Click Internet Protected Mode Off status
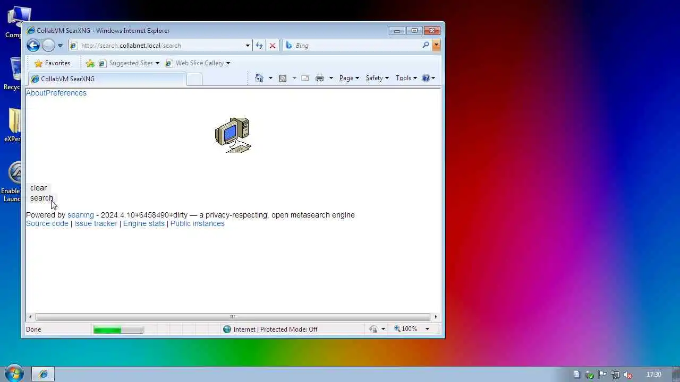This screenshot has width=680, height=382. point(270,329)
